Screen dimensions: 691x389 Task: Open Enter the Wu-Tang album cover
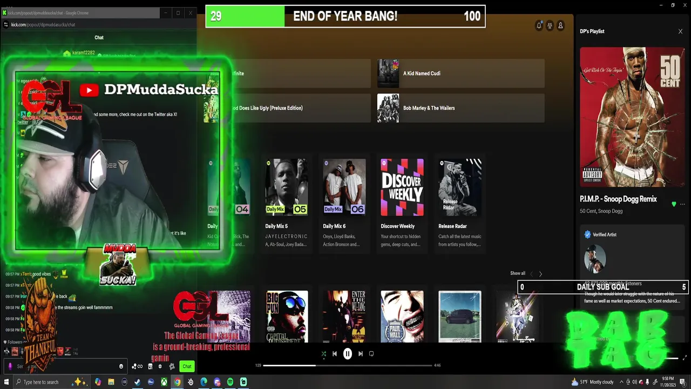click(344, 317)
